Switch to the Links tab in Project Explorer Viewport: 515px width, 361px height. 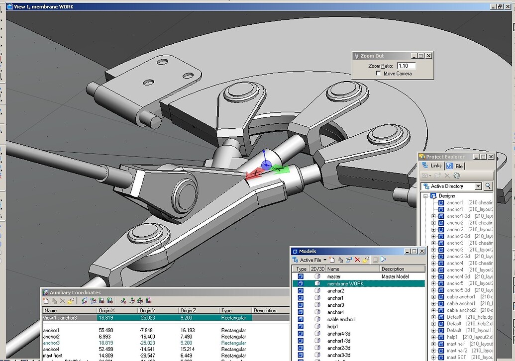pyautogui.click(x=436, y=166)
